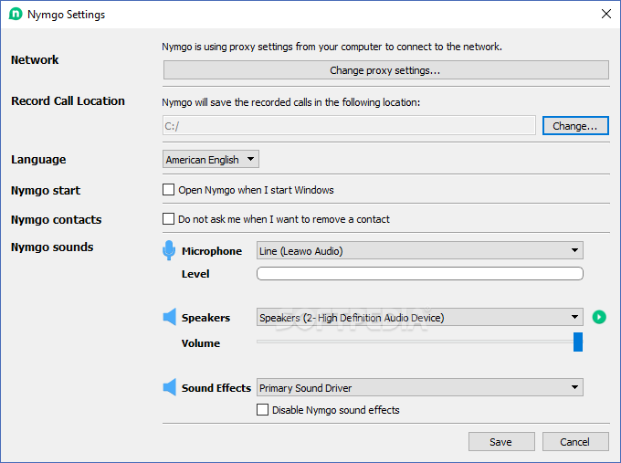This screenshot has width=621, height=463.
Task: Click the Speakers loudspeaker icon
Action: 170,317
